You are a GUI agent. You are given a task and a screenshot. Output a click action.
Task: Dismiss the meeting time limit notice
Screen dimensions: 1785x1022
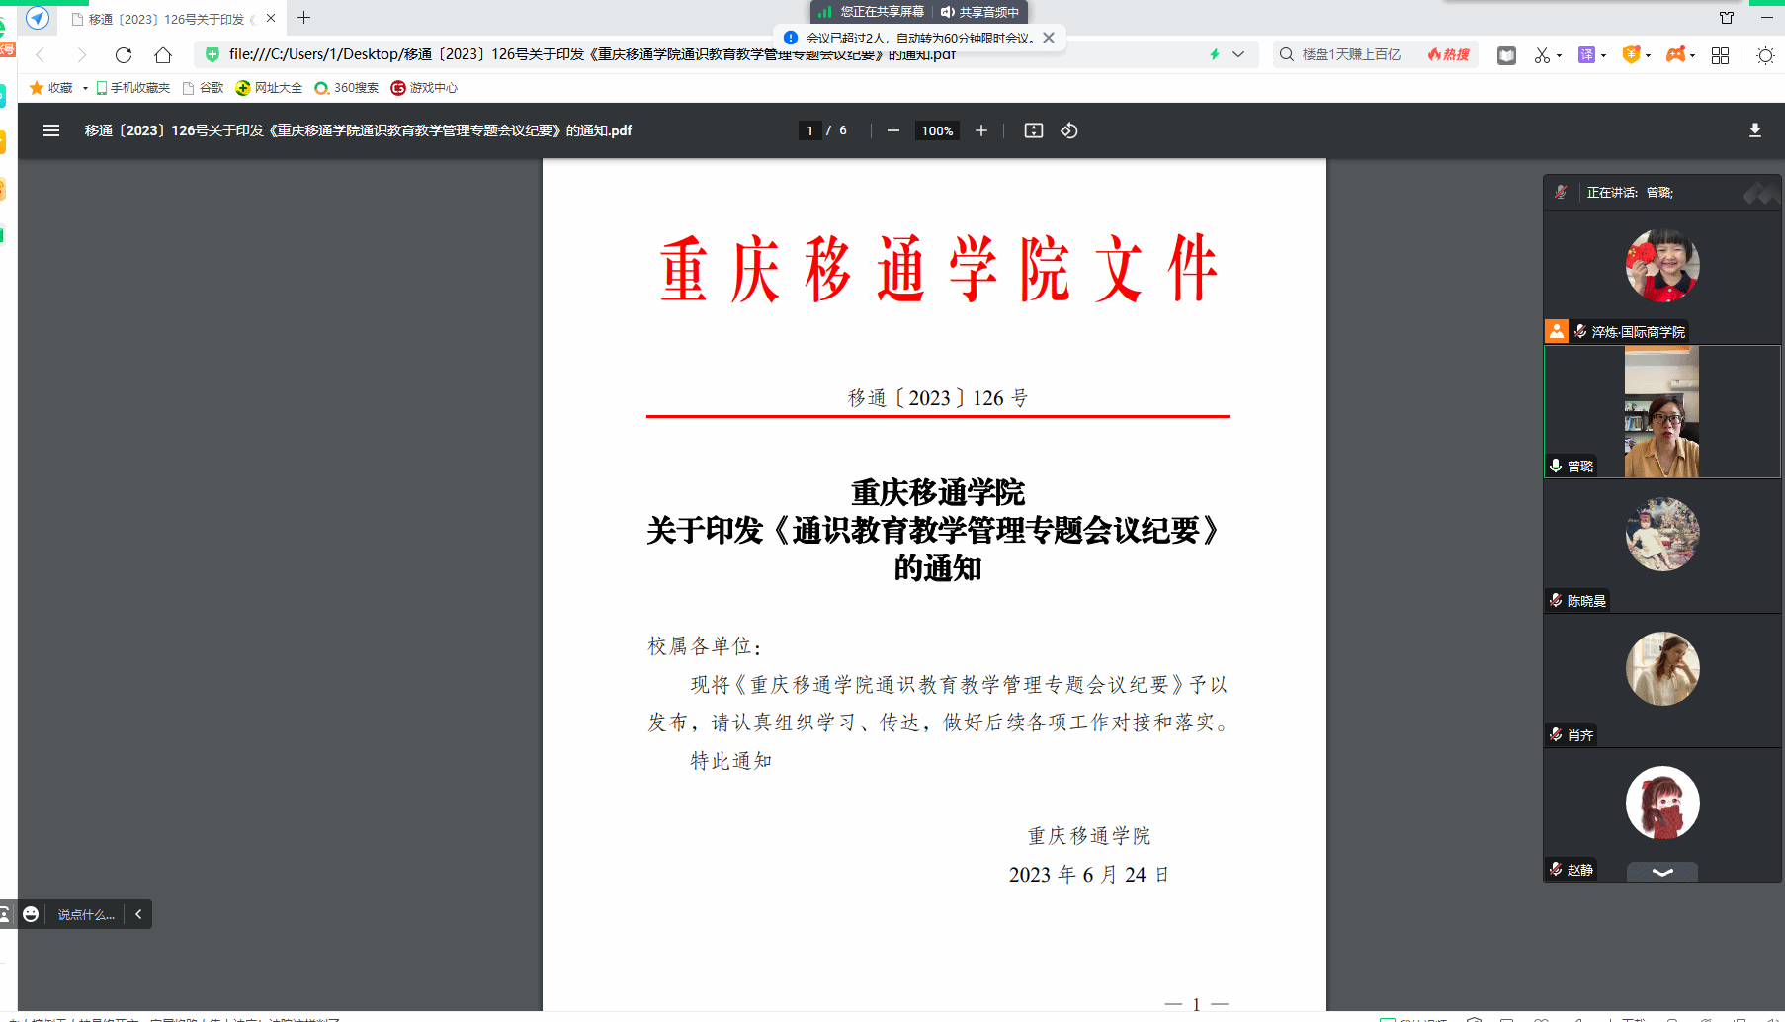pos(1049,38)
